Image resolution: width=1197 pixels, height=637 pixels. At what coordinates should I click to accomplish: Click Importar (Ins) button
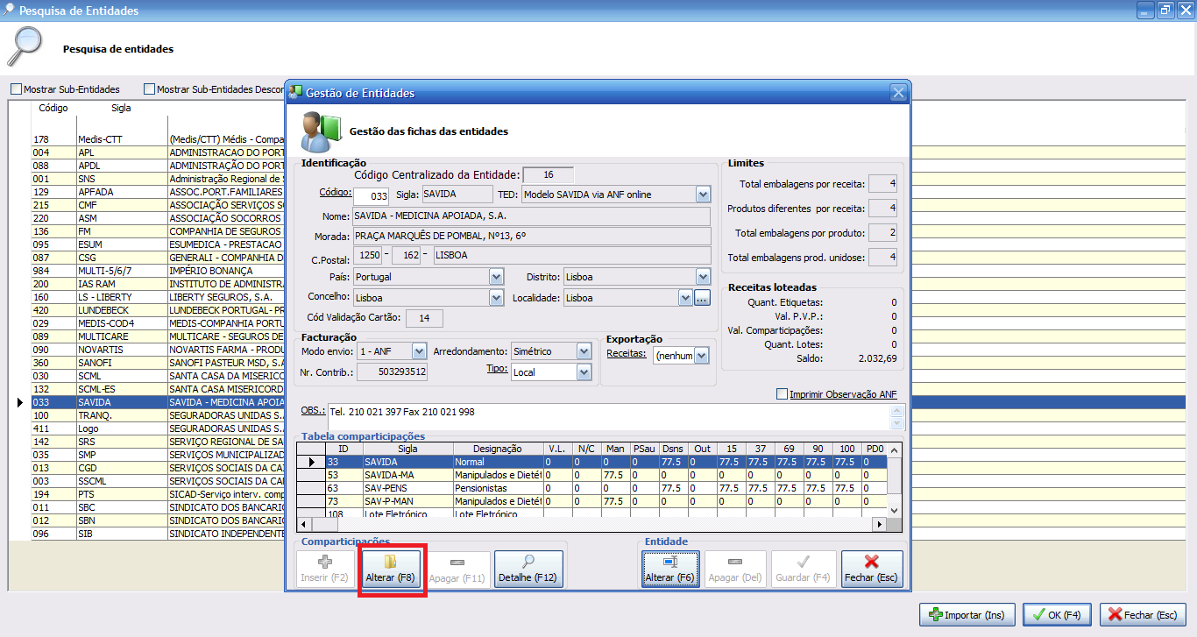[967, 614]
